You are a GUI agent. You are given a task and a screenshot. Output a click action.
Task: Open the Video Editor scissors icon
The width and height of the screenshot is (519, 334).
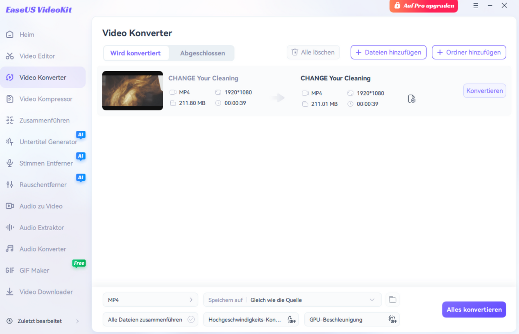click(x=10, y=56)
